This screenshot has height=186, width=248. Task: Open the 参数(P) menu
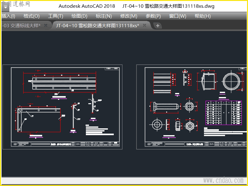(x=153, y=16)
